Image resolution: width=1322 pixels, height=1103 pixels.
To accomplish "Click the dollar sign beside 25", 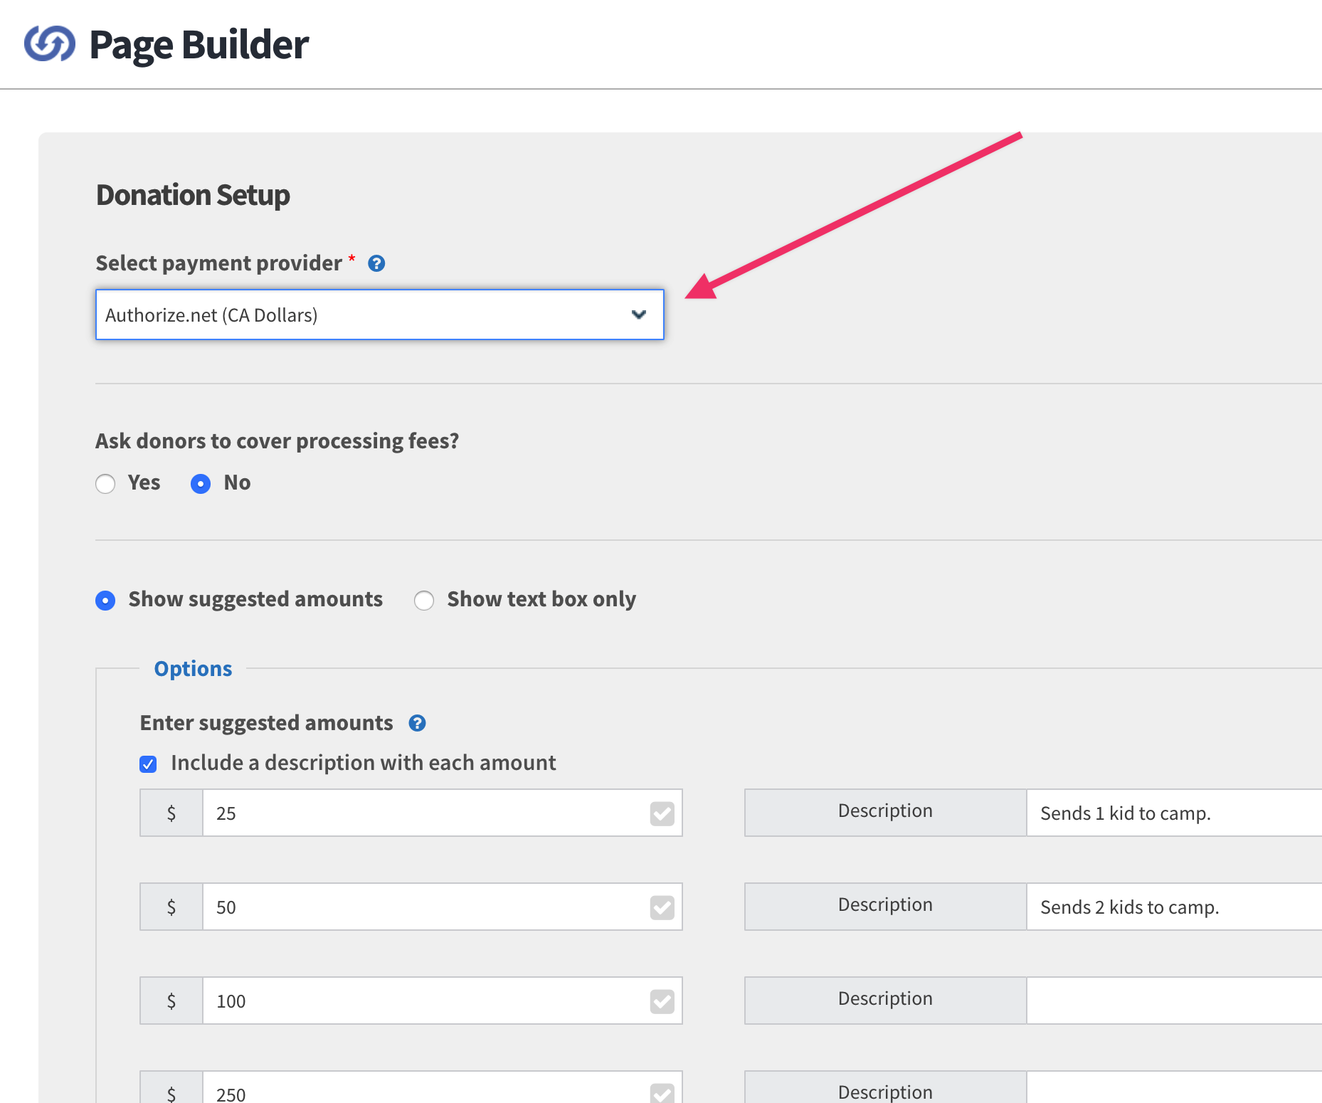I will pyautogui.click(x=171, y=813).
